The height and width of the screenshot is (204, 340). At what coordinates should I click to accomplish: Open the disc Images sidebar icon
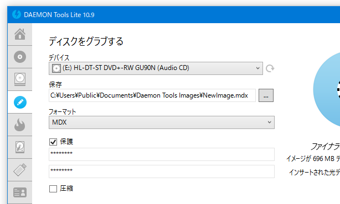coord(20,57)
